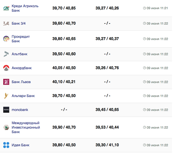Click Банк Львов cash rate 40,10 / 40,21

pos(64,82)
